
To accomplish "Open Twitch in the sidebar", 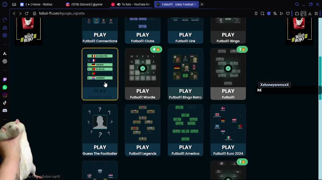I will 5,79.
